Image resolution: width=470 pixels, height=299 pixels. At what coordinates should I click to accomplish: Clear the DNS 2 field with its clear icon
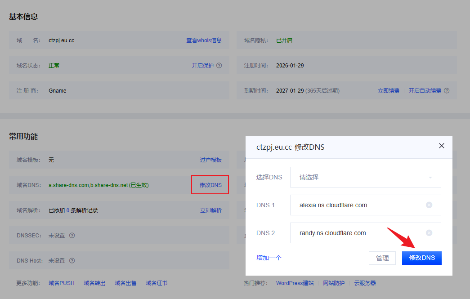click(x=429, y=233)
